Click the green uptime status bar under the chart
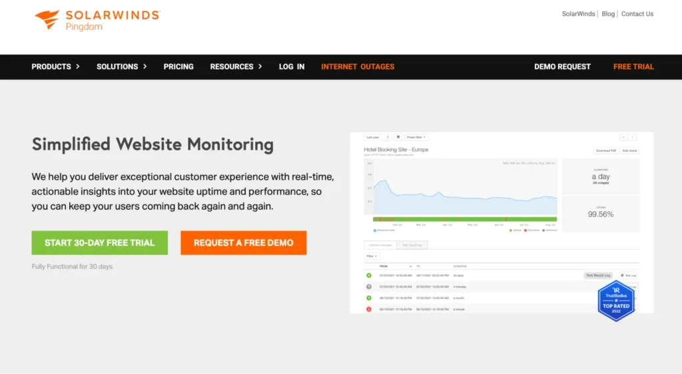The image size is (682, 374). coord(465,220)
